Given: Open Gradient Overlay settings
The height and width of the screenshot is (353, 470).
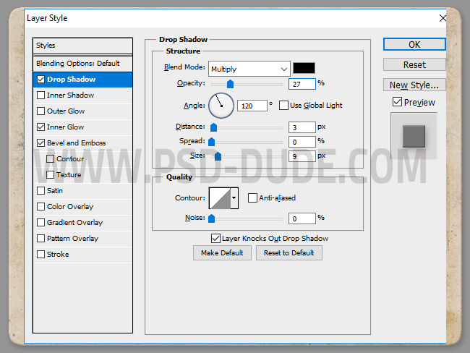Looking at the screenshot, I should pos(75,223).
